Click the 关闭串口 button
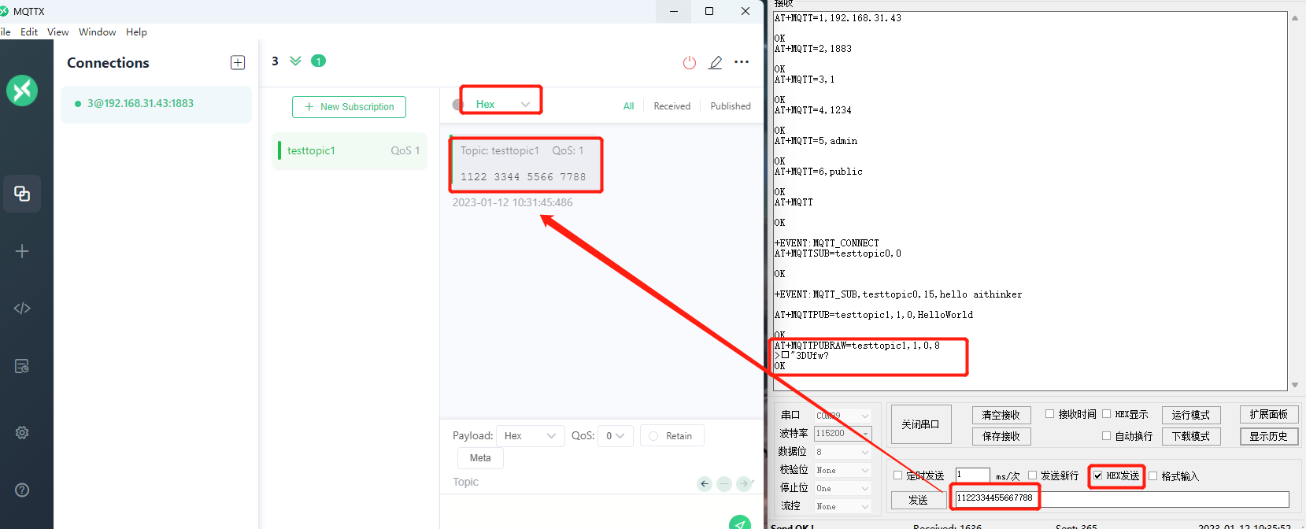Image resolution: width=1306 pixels, height=529 pixels. tap(920, 424)
